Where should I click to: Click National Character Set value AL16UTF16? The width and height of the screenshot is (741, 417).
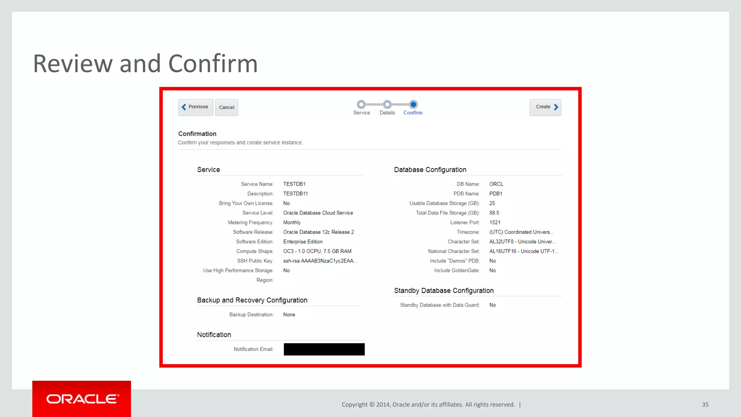(x=524, y=251)
